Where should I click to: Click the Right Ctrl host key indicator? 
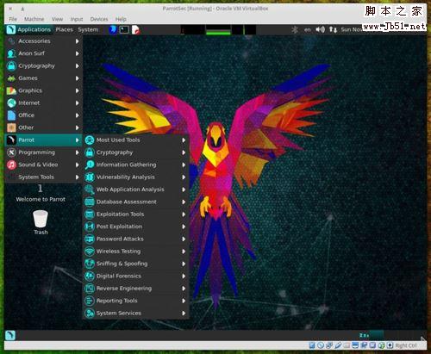[x=406, y=345]
